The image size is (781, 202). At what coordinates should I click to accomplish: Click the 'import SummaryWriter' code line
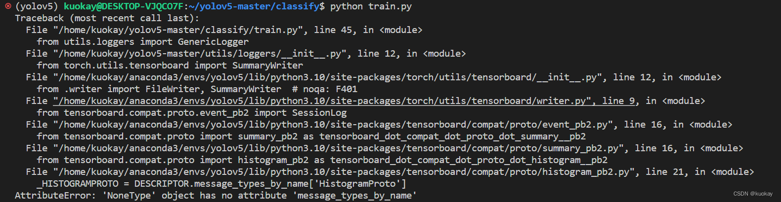[170, 66]
